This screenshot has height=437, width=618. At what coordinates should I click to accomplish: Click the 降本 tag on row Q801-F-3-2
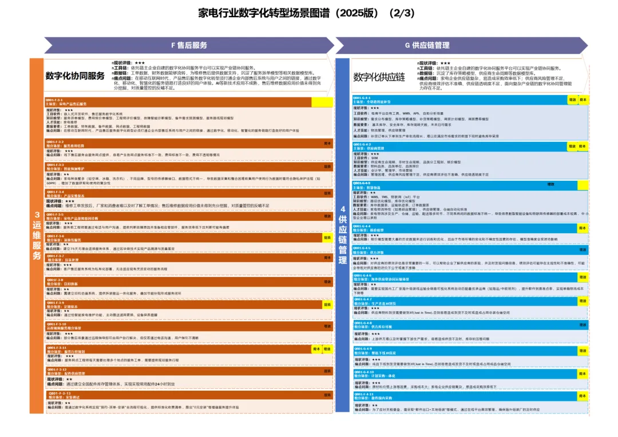point(327,144)
